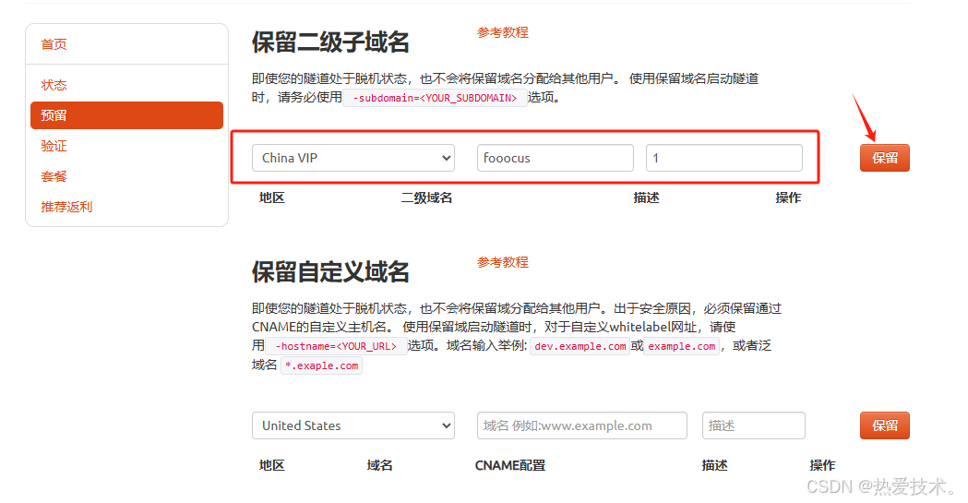
Task: Click 保留 button for subdomain reservation
Action: 885,158
